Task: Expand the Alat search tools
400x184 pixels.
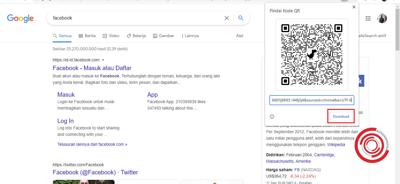Action: click(x=239, y=36)
